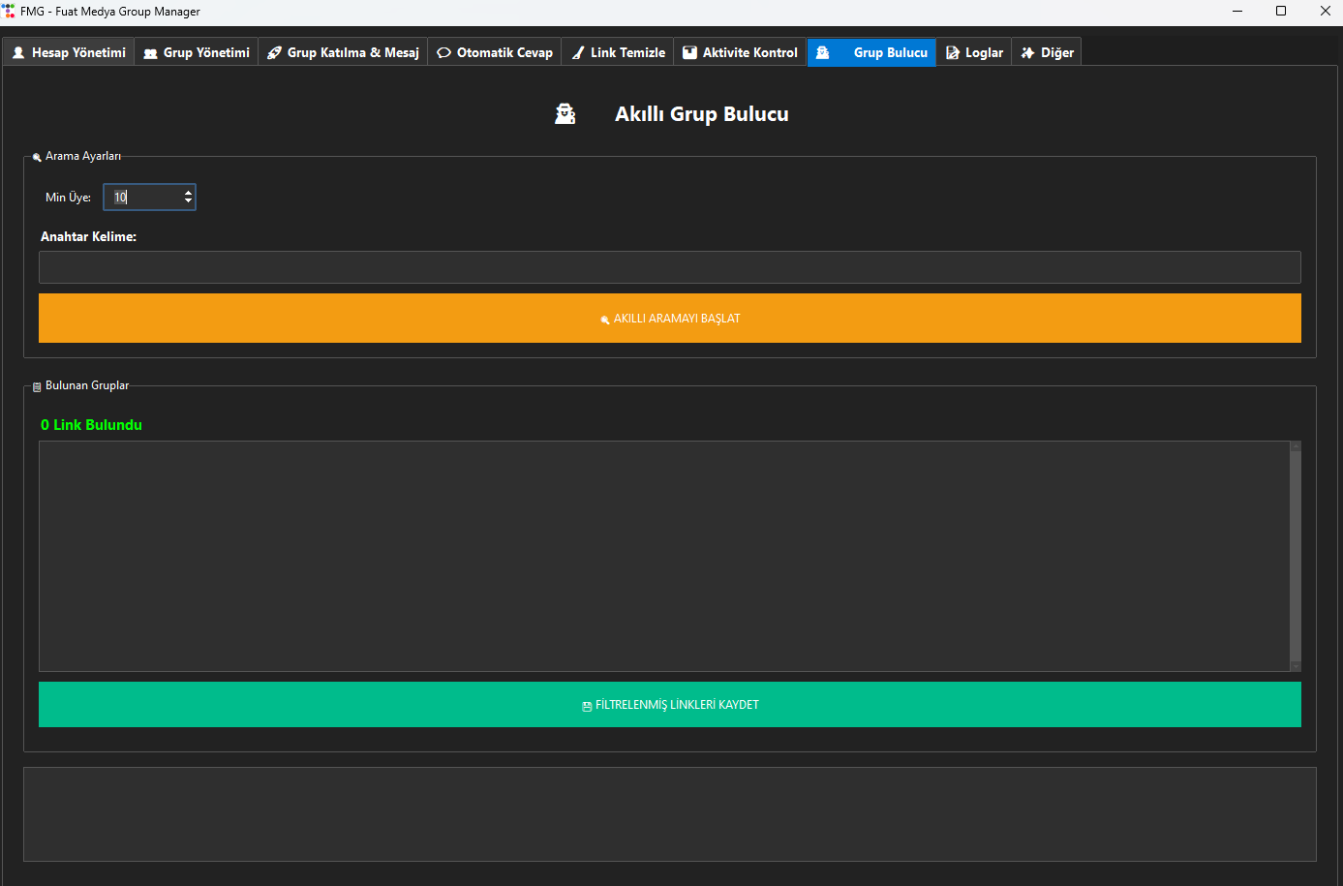
Task: Decrease Min Üye value with down arrow
Action: click(x=188, y=201)
